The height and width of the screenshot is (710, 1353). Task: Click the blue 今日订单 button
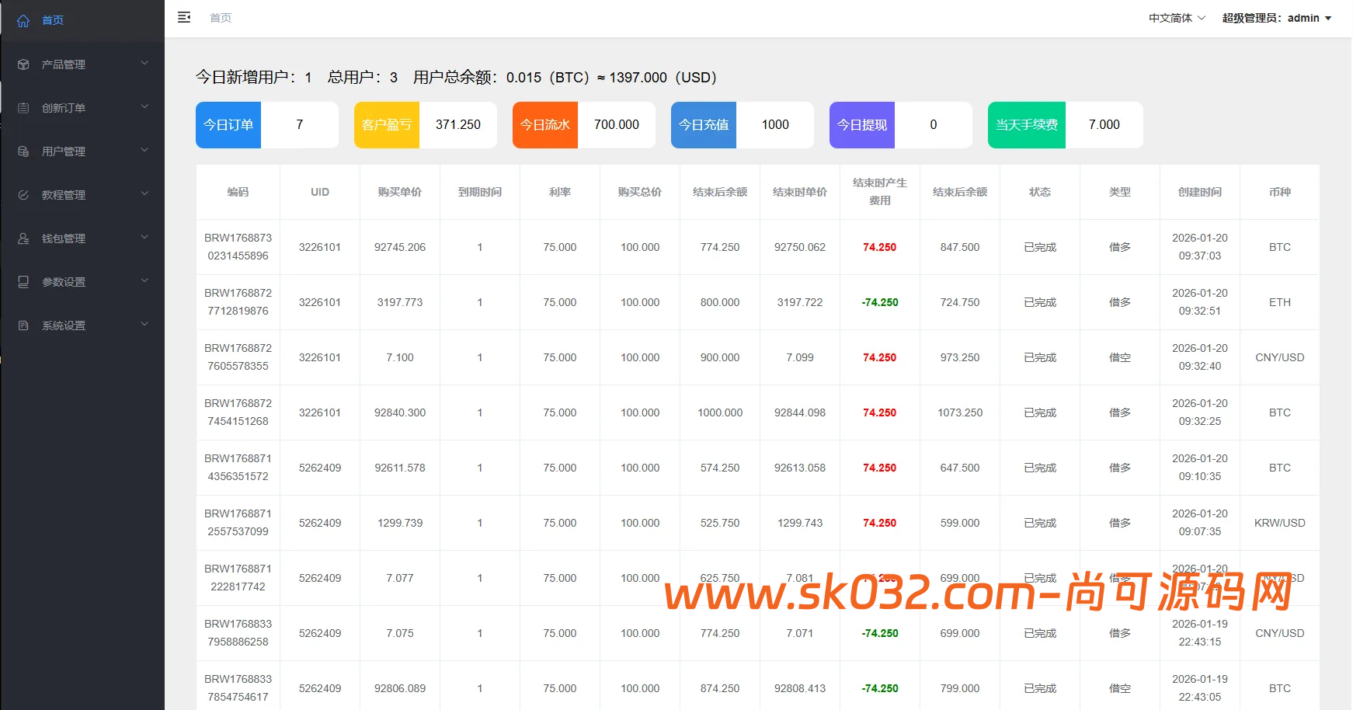(228, 124)
